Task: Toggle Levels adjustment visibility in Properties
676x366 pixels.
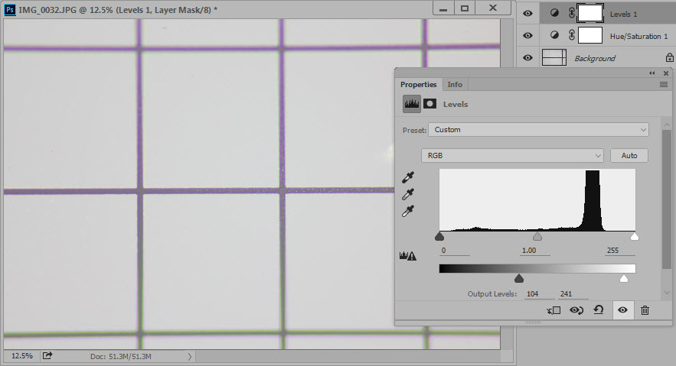Action: [622, 310]
